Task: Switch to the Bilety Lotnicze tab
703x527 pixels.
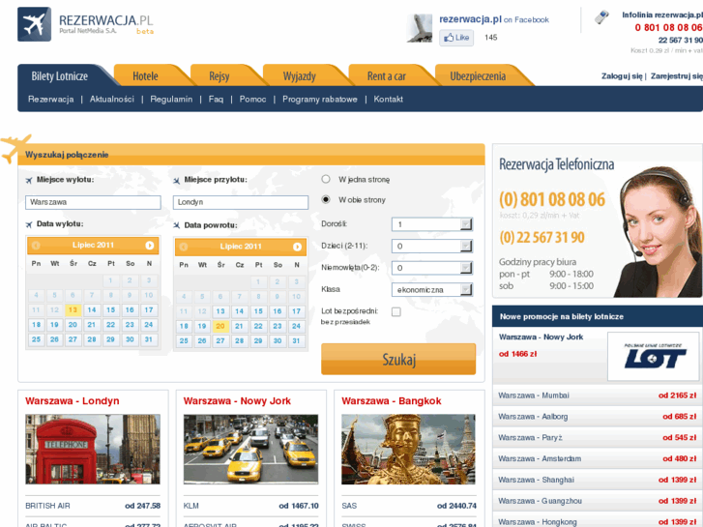Action: (60, 75)
